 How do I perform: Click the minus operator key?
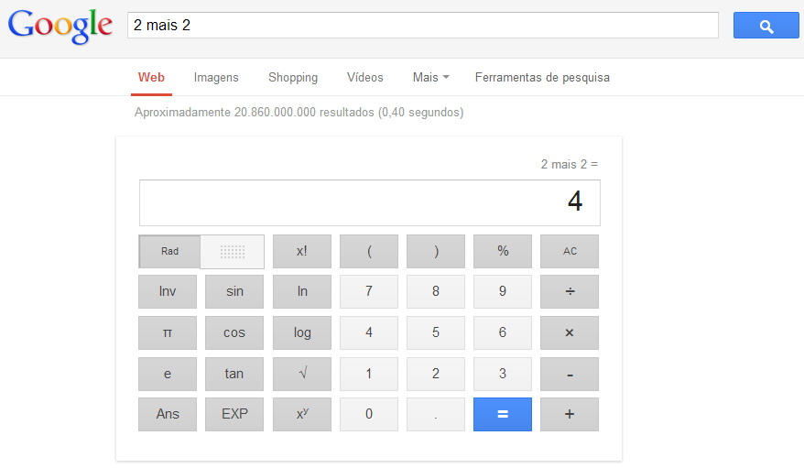570,374
